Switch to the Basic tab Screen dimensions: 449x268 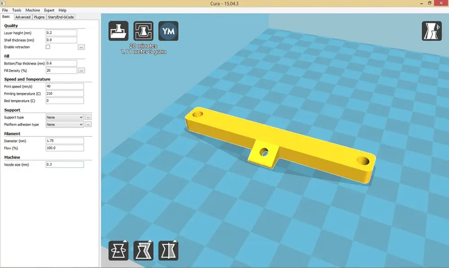coord(6,17)
